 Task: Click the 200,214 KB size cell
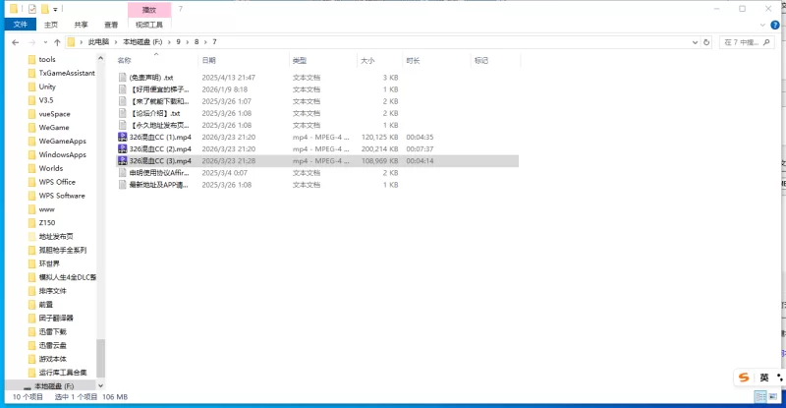379,149
